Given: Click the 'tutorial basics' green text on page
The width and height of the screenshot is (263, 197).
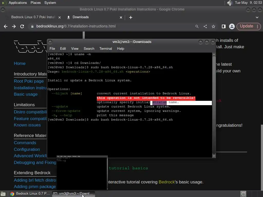Looking at the screenshot, I should point(128,168).
